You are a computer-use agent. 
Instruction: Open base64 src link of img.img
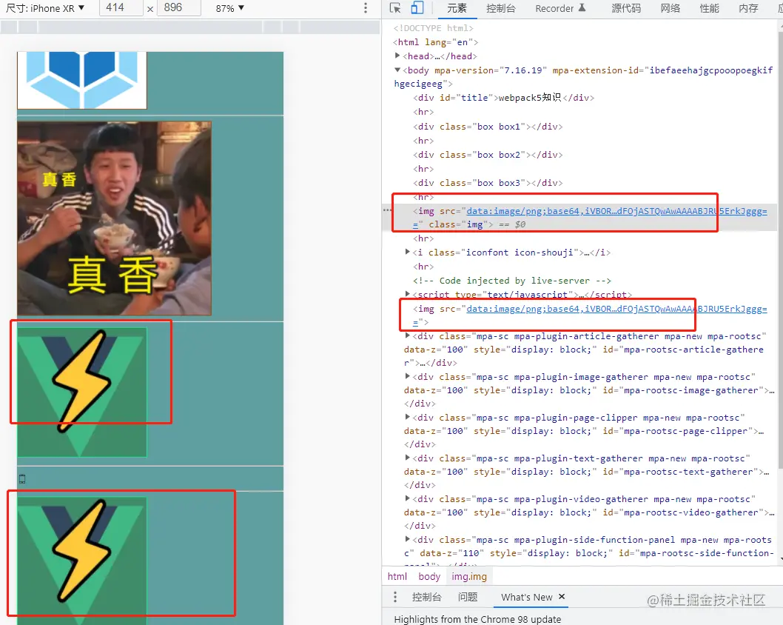pos(616,211)
